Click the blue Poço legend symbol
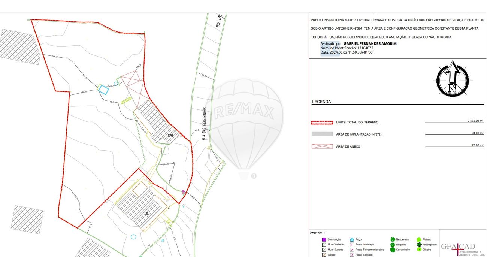The image size is (487, 257). pos(352,239)
